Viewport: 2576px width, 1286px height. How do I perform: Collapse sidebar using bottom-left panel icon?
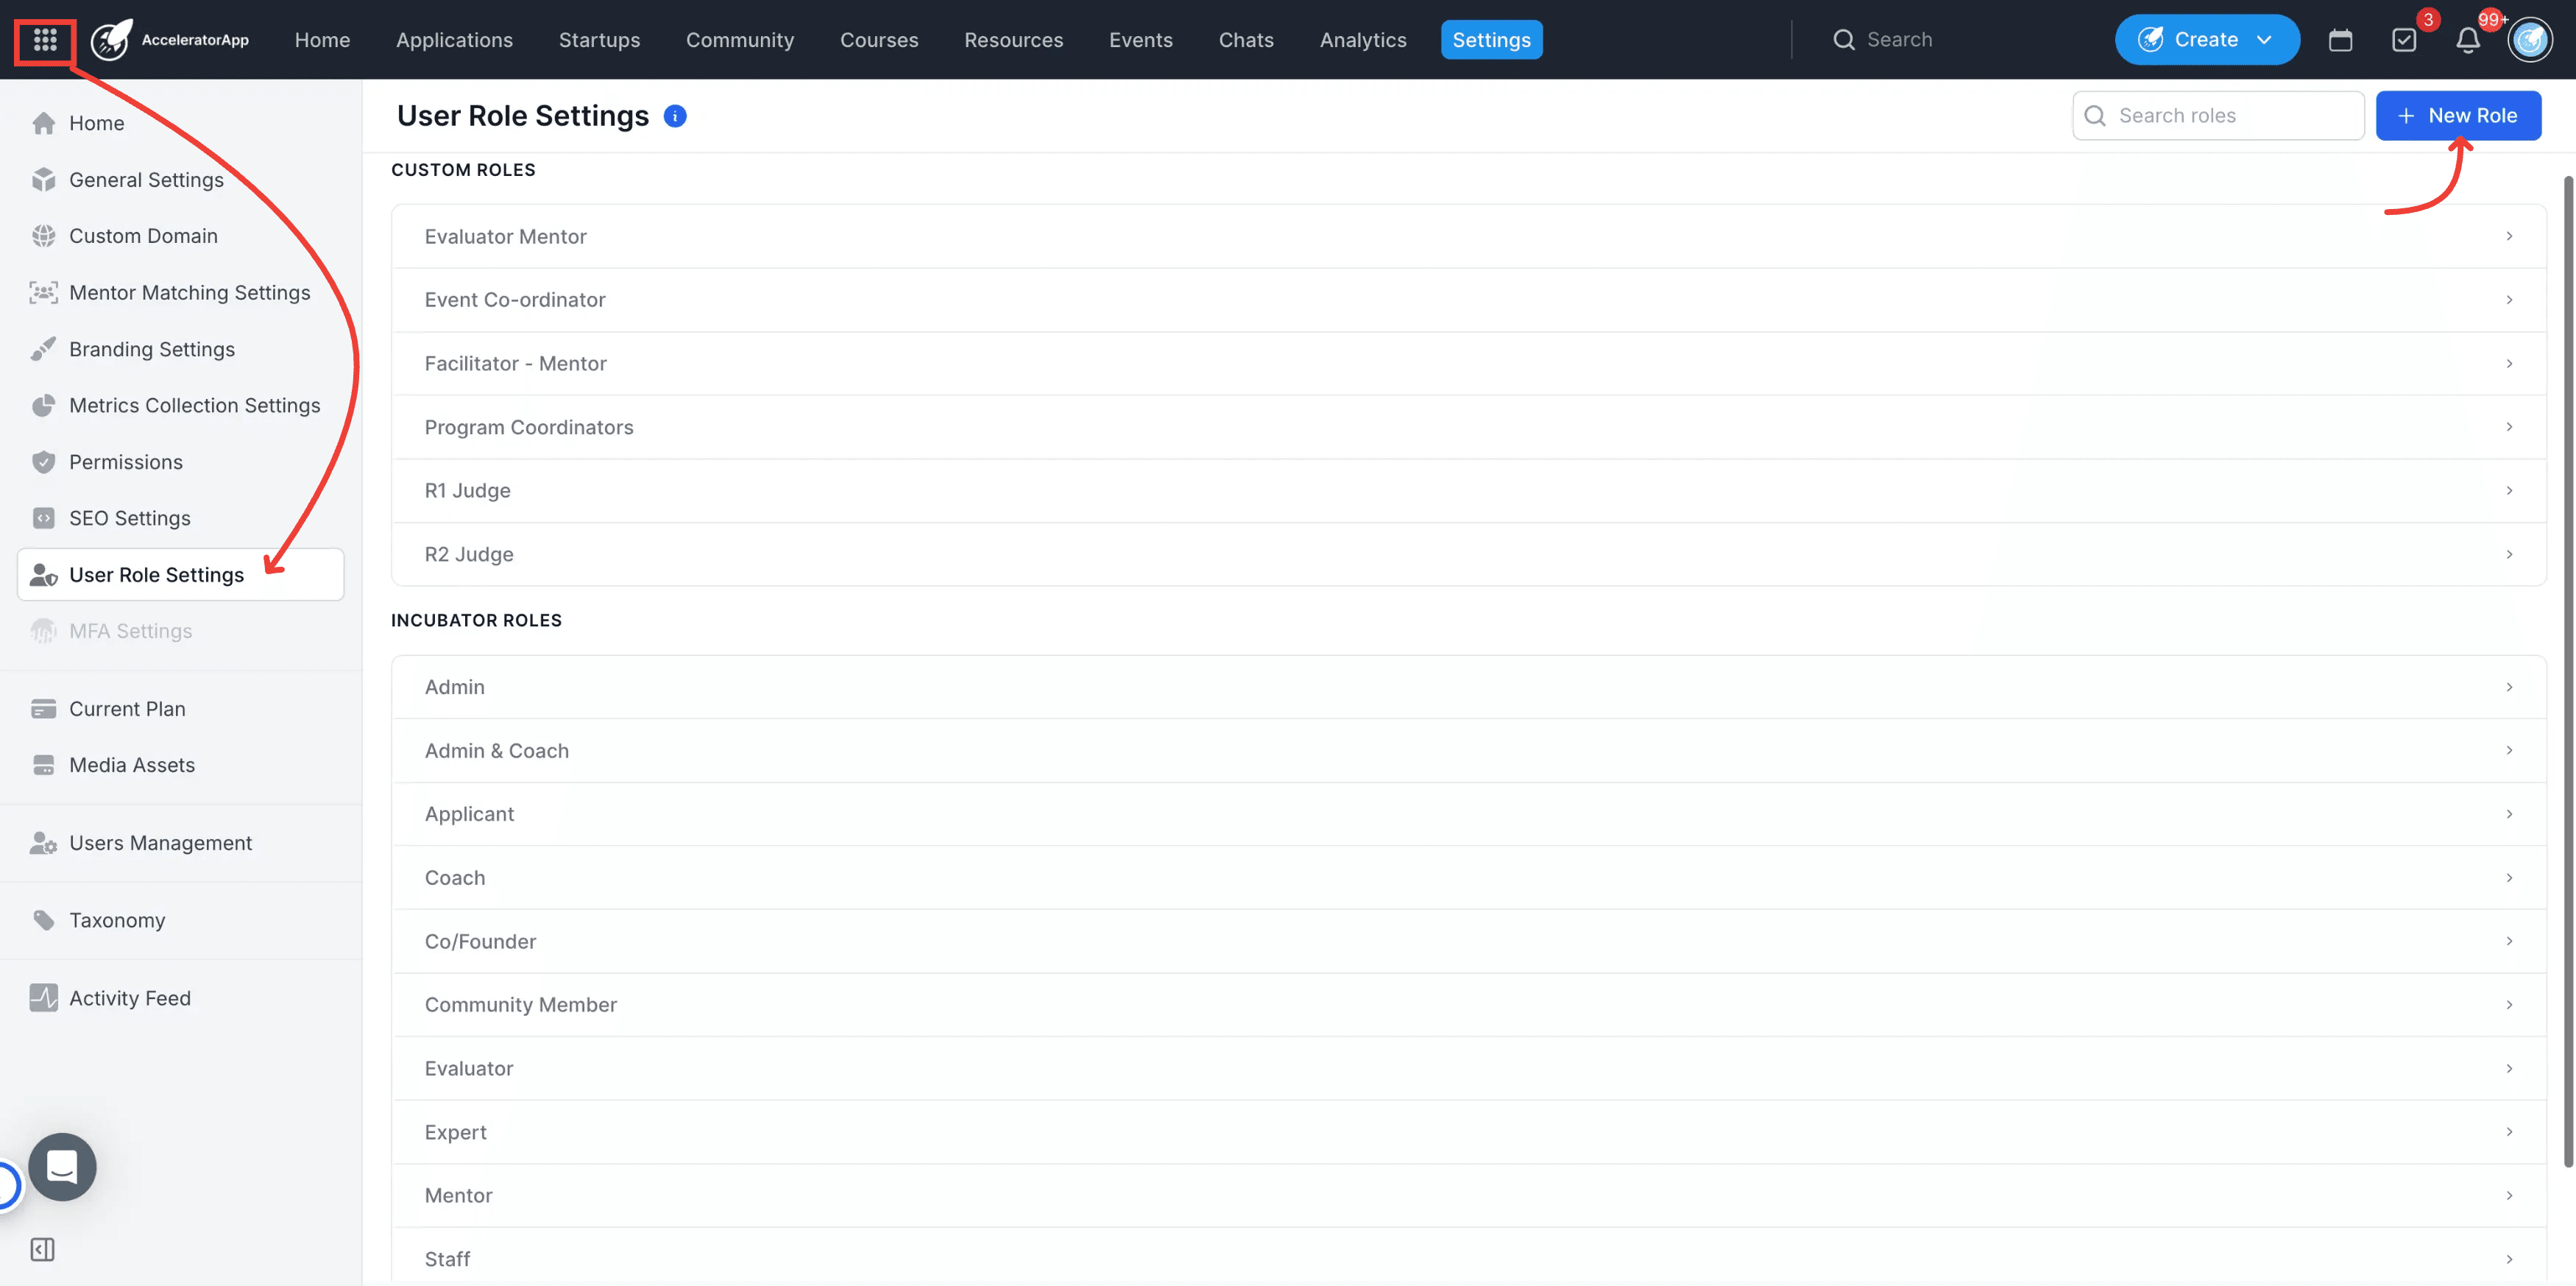(x=42, y=1249)
